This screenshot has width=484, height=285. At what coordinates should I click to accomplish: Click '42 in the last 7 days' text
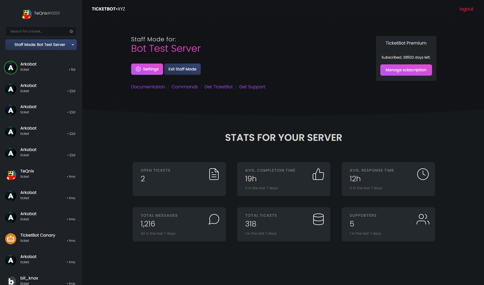[158, 234]
